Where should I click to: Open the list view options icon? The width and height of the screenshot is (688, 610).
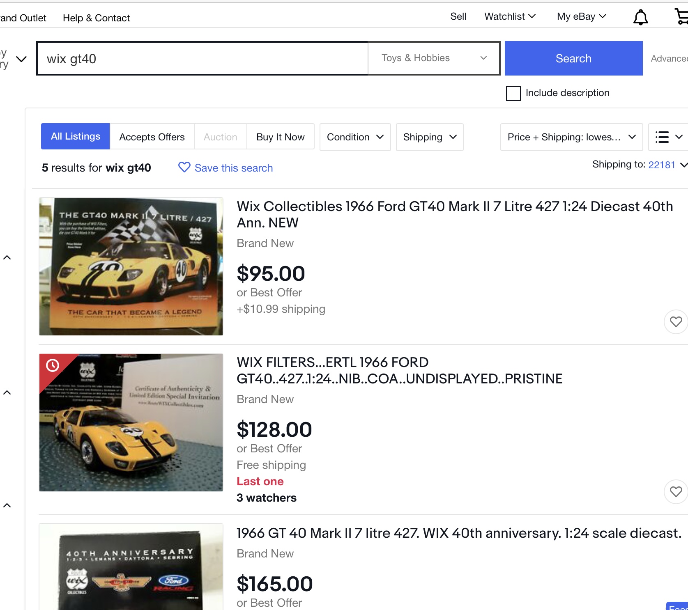pos(668,137)
